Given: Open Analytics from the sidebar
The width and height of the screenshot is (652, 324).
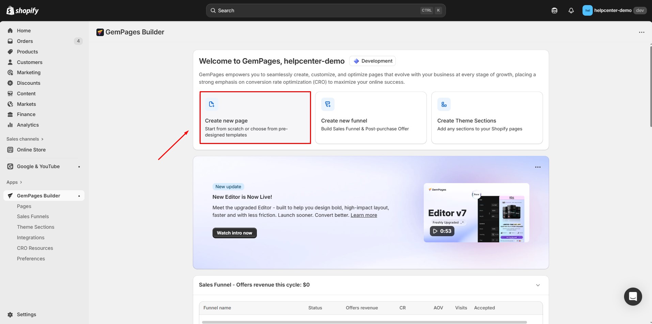Looking at the screenshot, I should point(28,125).
